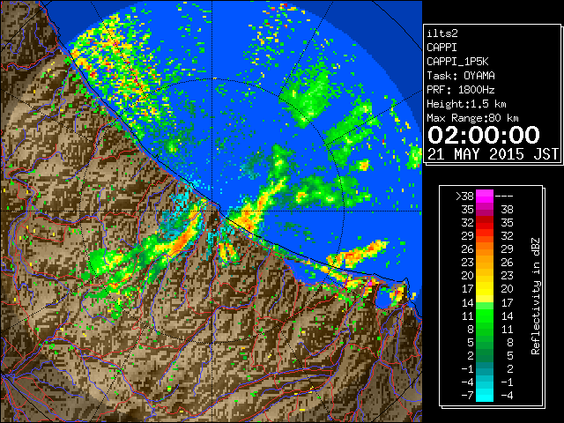Pick the cyan -7 to -4 dBZ swatch
The width and height of the screenshot is (564, 423).
(x=485, y=395)
